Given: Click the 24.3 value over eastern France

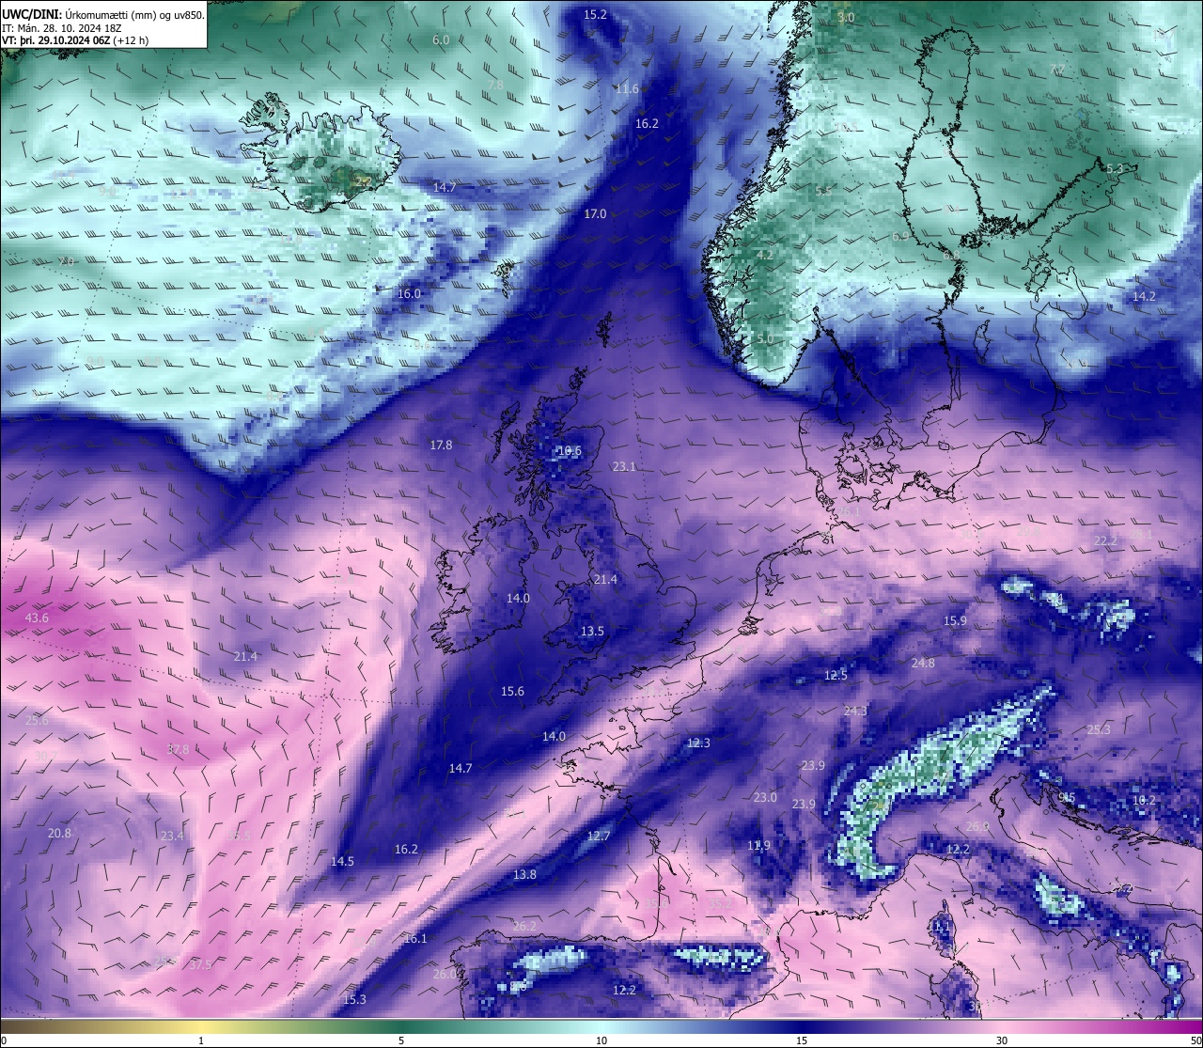Looking at the screenshot, I should [x=855, y=712].
